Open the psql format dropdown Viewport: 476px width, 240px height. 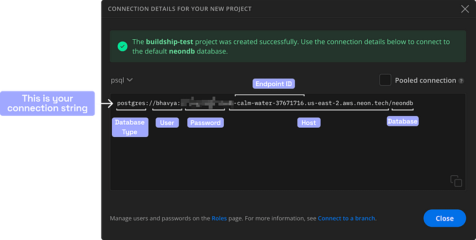pyautogui.click(x=121, y=80)
